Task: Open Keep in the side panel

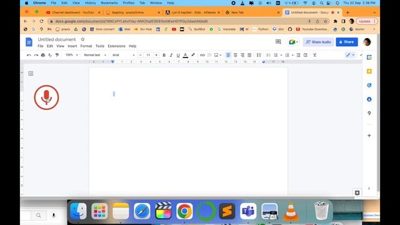Action: click(369, 71)
